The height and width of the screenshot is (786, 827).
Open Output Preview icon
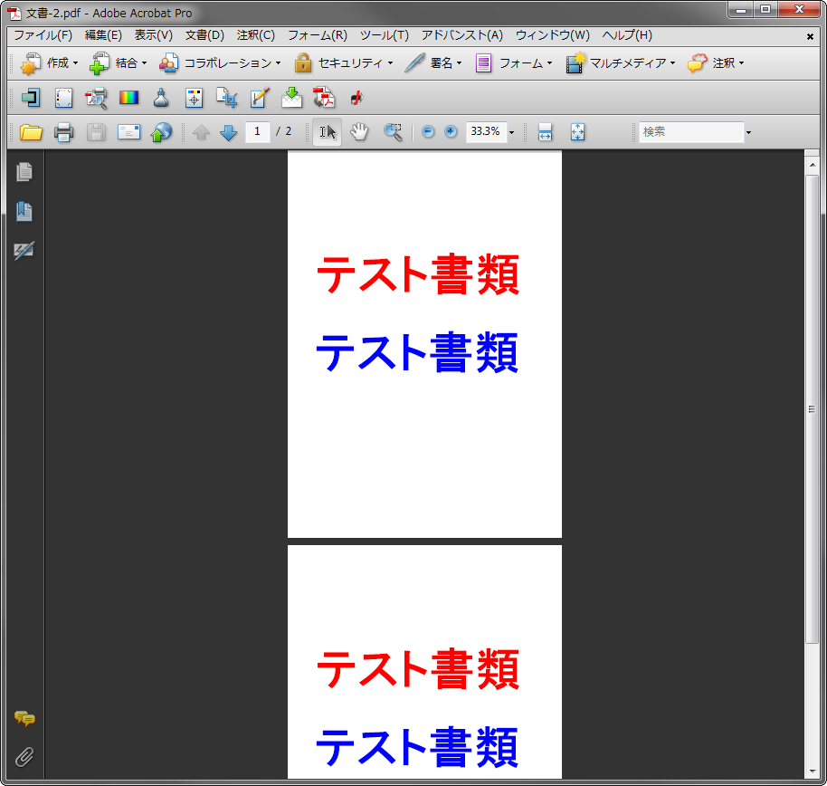point(97,98)
